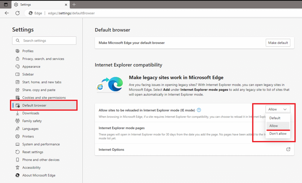Click the Make default button

(x=278, y=43)
